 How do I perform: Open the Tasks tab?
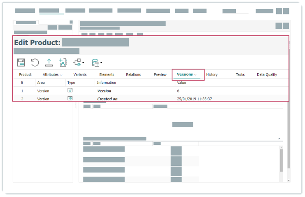(240, 74)
